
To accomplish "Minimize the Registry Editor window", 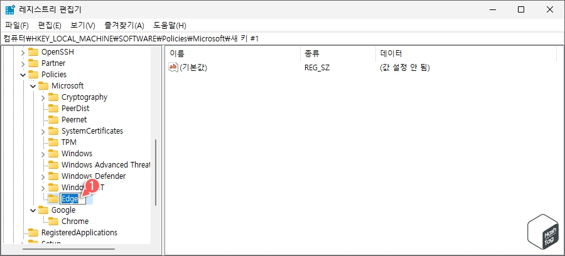I will pos(493,9).
